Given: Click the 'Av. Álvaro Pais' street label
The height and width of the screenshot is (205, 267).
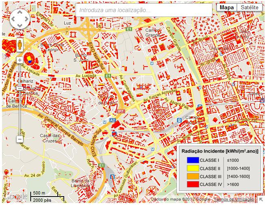Looking at the screenshot, I should [177, 104].
